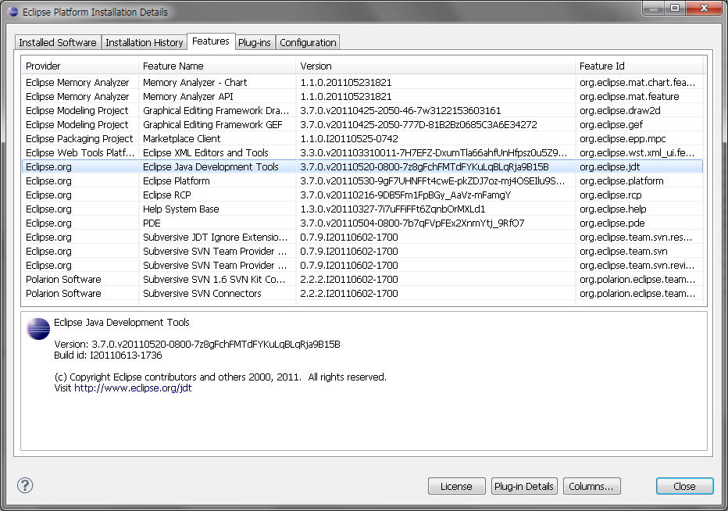This screenshot has height=511, width=728.
Task: Click the Eclipse icon in the title bar
Action: (13, 12)
